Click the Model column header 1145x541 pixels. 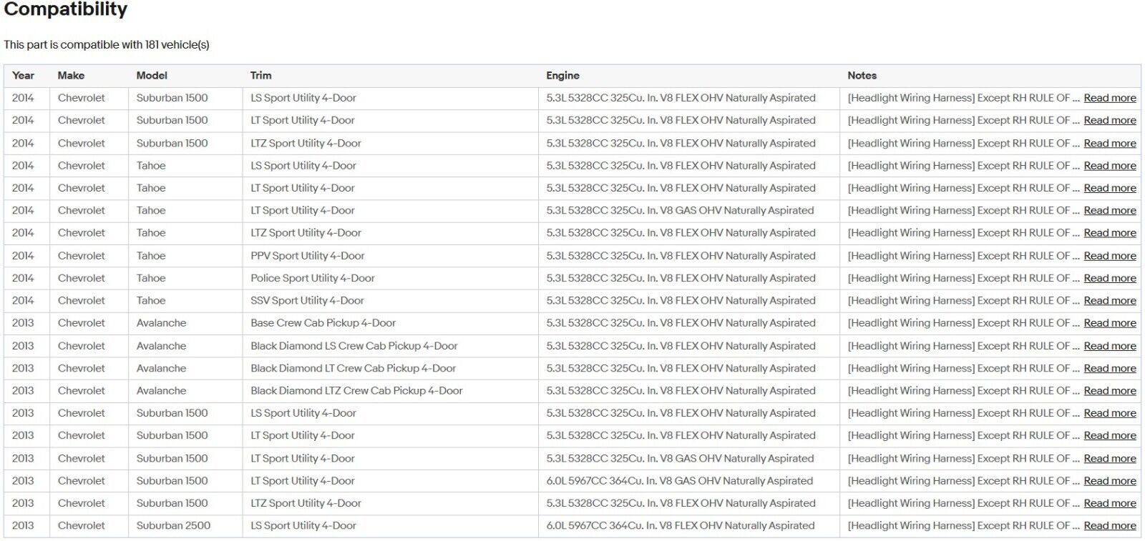point(152,76)
